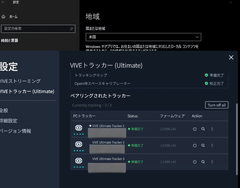Click ペアリングされたトラッカー heading
This screenshot has height=188, width=240.
click(x=100, y=96)
